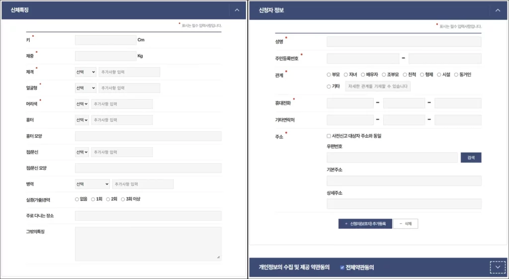Click last 기타연락처 number field
509x279 pixels.
[458, 120]
